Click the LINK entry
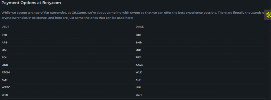Screen dimensions: 271x100 pos(5,65)
